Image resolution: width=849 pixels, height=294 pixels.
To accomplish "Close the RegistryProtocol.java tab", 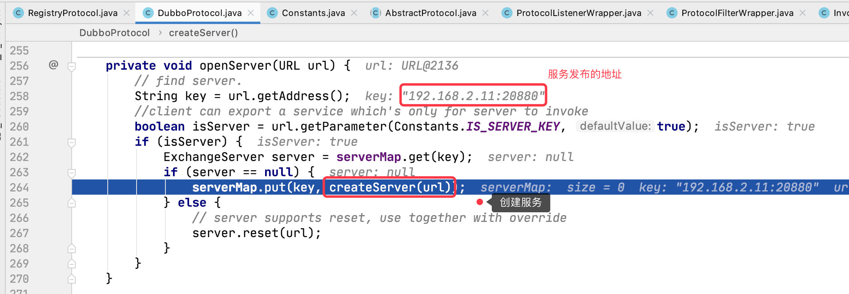I will click(127, 13).
